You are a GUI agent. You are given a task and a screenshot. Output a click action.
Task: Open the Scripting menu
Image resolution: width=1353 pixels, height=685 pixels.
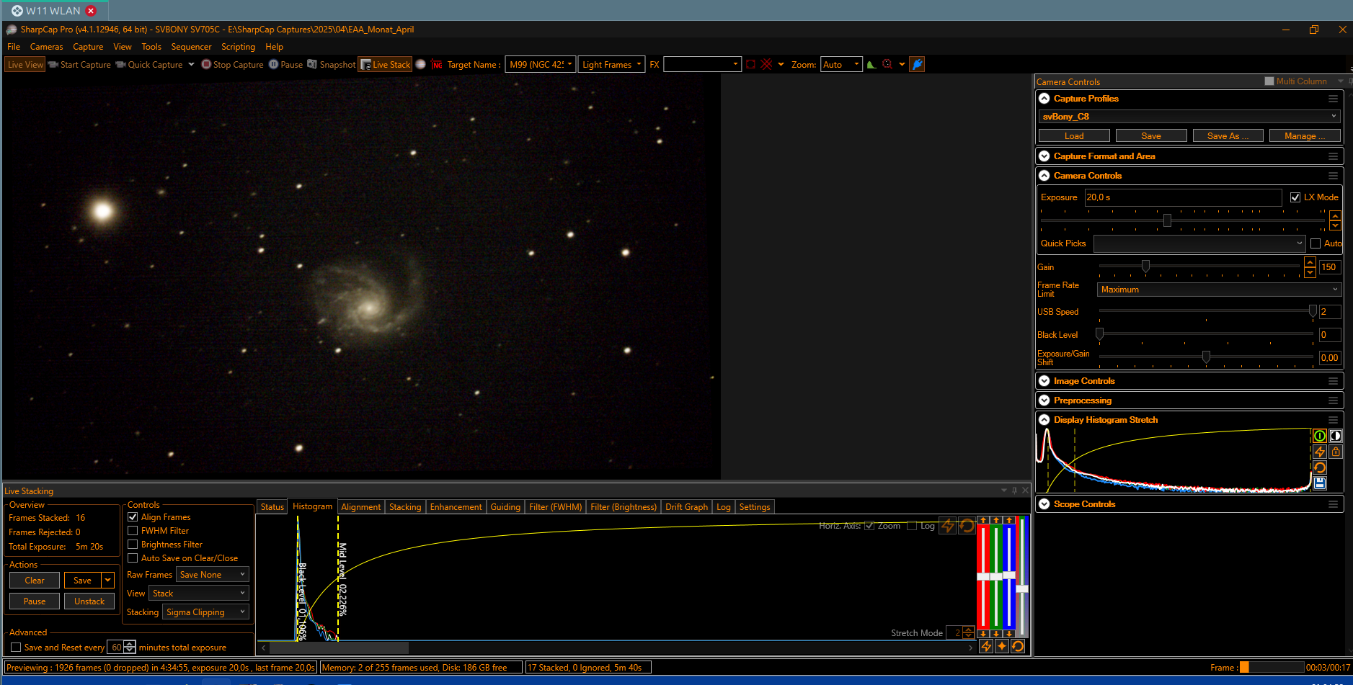238,47
